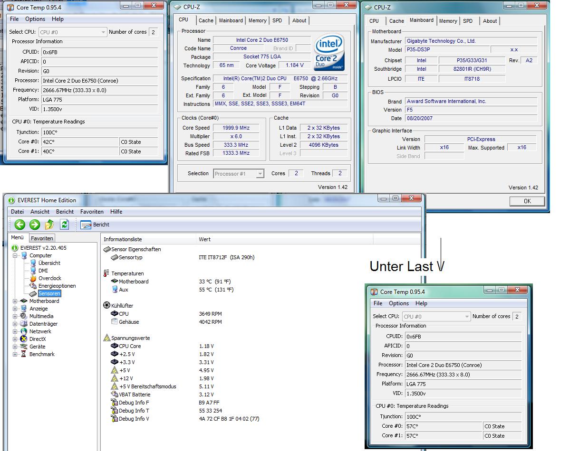Image resolution: width=579 pixels, height=451 pixels.
Task: Click the VBAT Batterie row icon
Action: (x=115, y=395)
